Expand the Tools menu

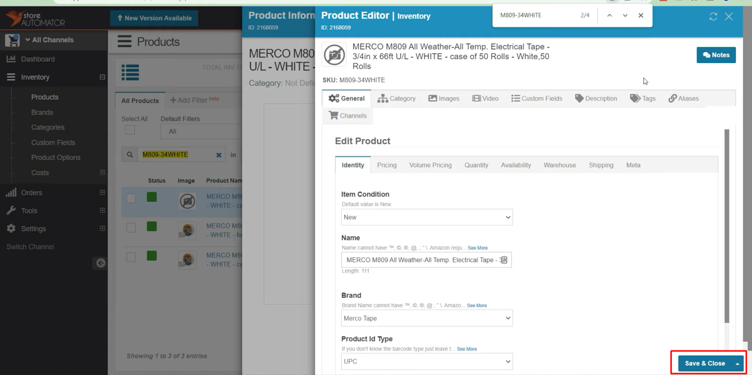(102, 211)
